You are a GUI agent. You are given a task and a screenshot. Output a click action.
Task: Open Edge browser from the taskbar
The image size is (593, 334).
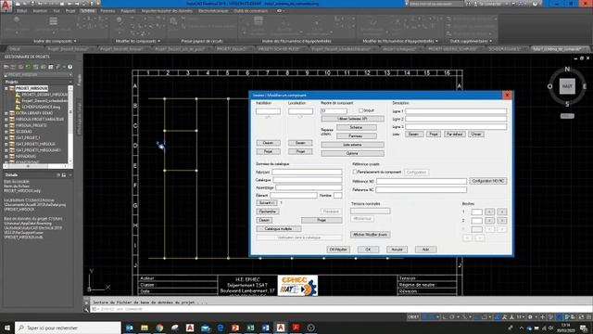coord(221,328)
